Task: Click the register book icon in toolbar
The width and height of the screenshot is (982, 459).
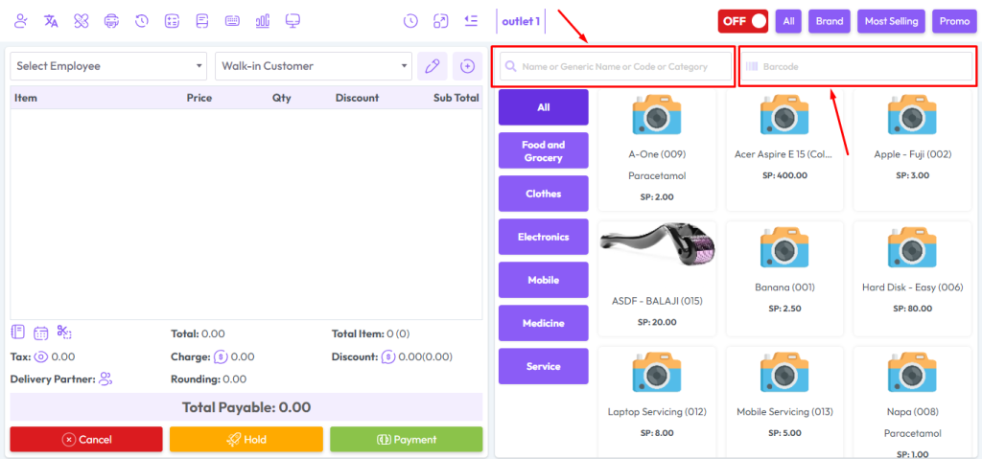Action: (x=201, y=21)
